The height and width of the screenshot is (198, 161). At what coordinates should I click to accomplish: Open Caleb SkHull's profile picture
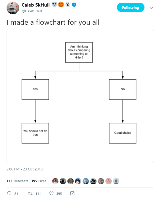(x=13, y=8)
